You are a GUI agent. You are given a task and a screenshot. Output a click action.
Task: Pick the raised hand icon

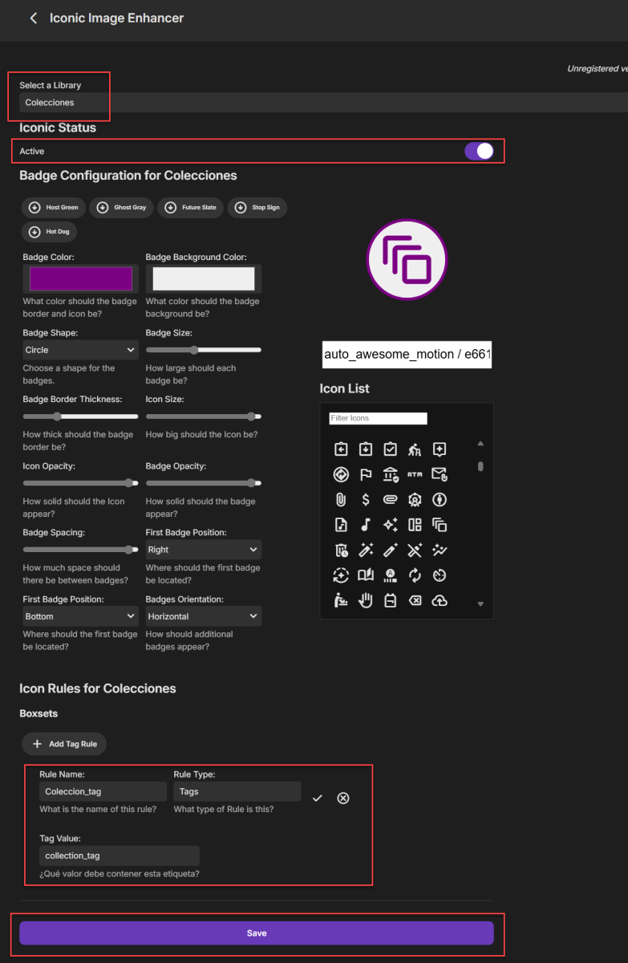pos(366,600)
